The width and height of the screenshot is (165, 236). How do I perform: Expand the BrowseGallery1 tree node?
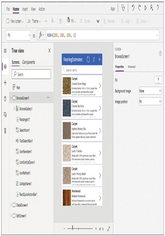coord(14,109)
